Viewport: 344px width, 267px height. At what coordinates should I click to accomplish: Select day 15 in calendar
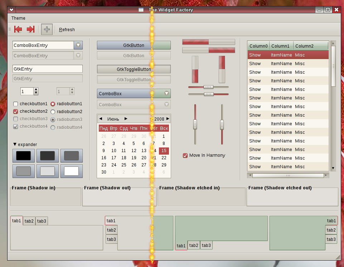pos(164,151)
